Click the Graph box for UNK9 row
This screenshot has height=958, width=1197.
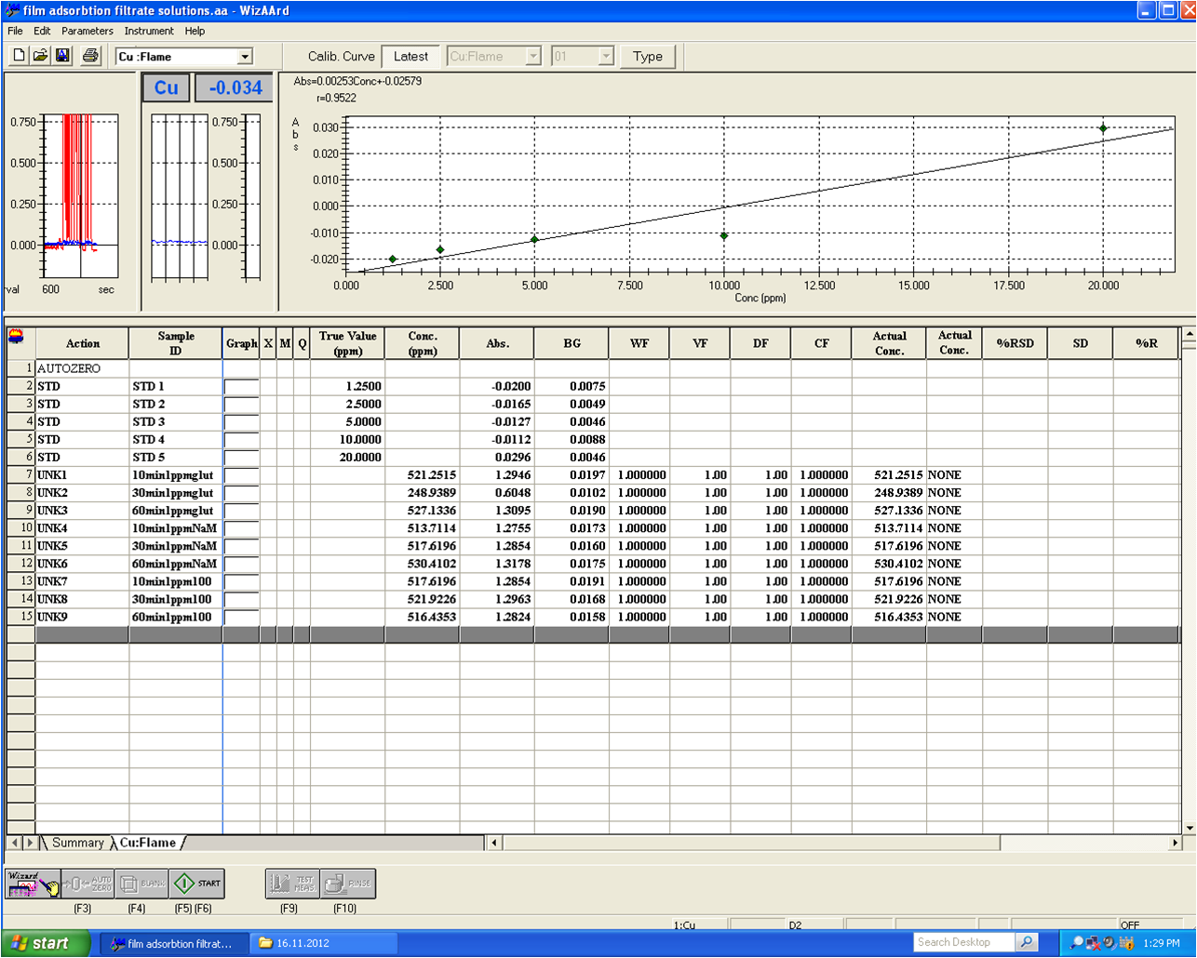click(241, 618)
